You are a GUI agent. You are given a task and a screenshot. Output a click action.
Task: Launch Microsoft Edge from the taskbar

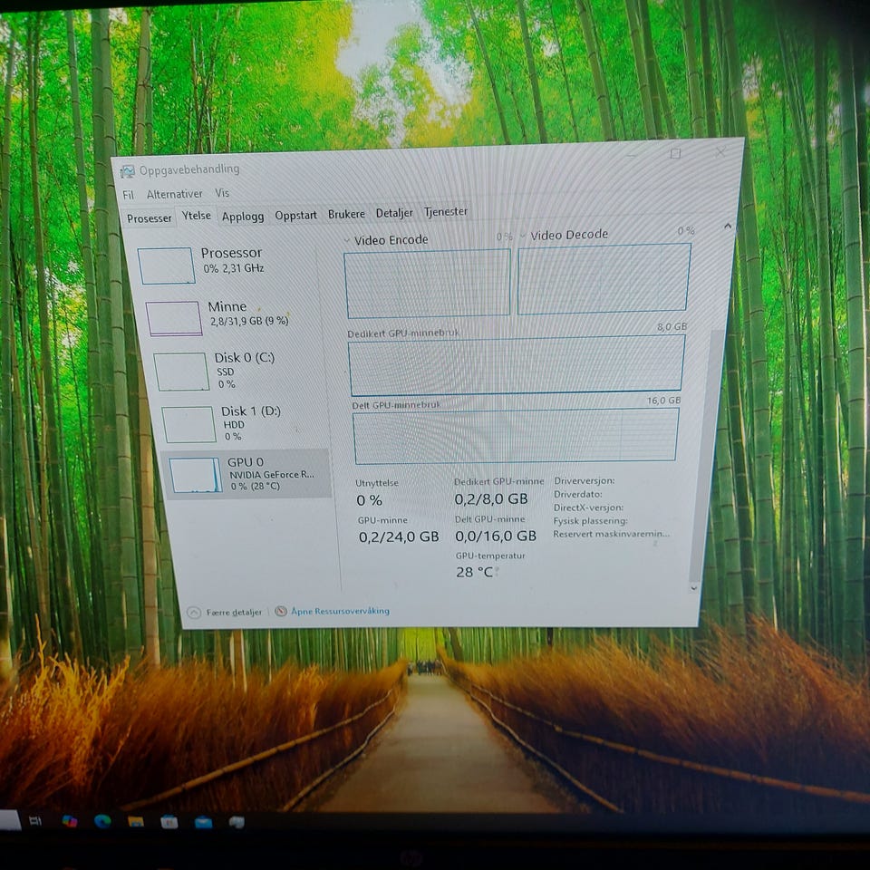102,821
